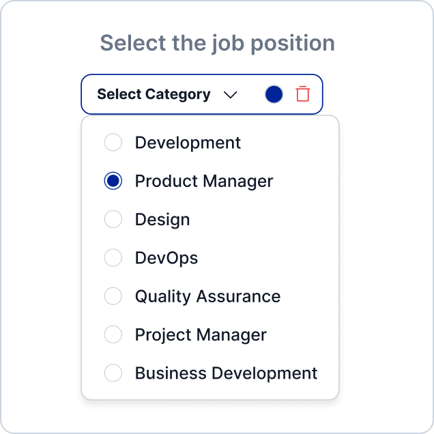Choose the Project Manager option text
Screen dimensions: 434x434
point(201,336)
